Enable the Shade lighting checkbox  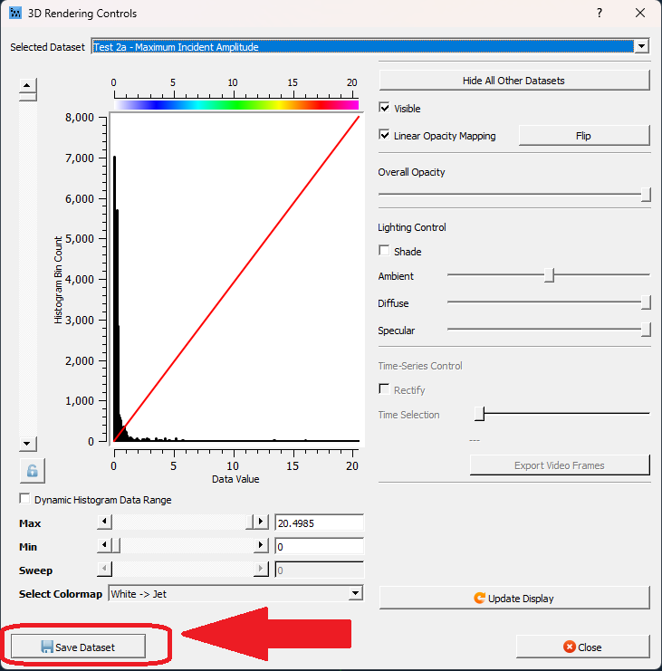click(x=384, y=252)
